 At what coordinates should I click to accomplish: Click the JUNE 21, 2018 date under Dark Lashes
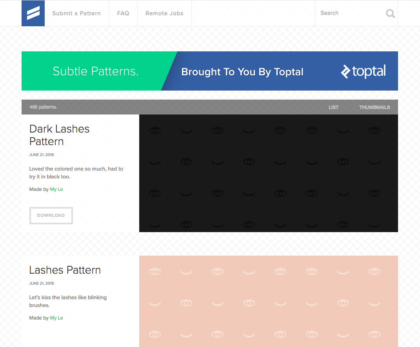pyautogui.click(x=42, y=154)
